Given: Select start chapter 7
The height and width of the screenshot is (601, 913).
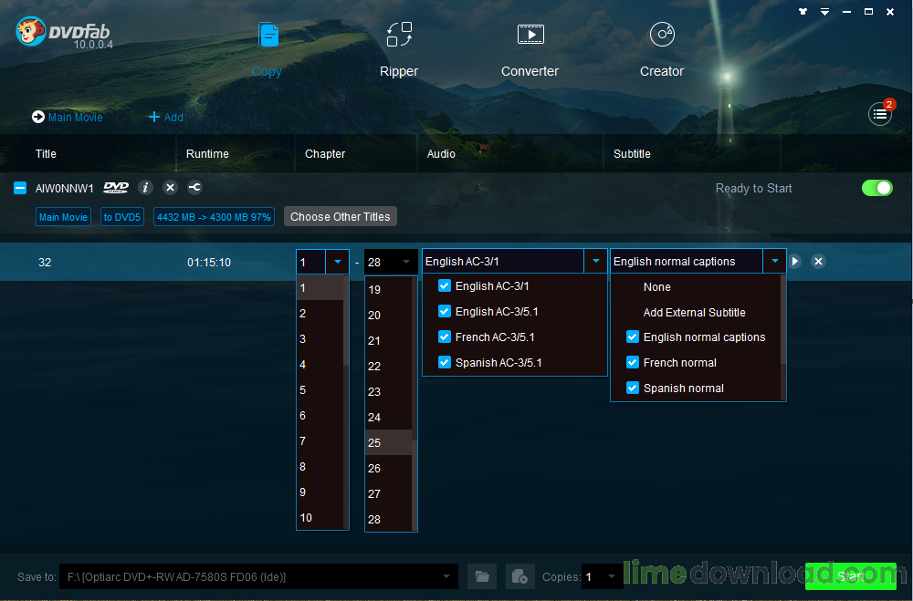Looking at the screenshot, I should pyautogui.click(x=320, y=441).
